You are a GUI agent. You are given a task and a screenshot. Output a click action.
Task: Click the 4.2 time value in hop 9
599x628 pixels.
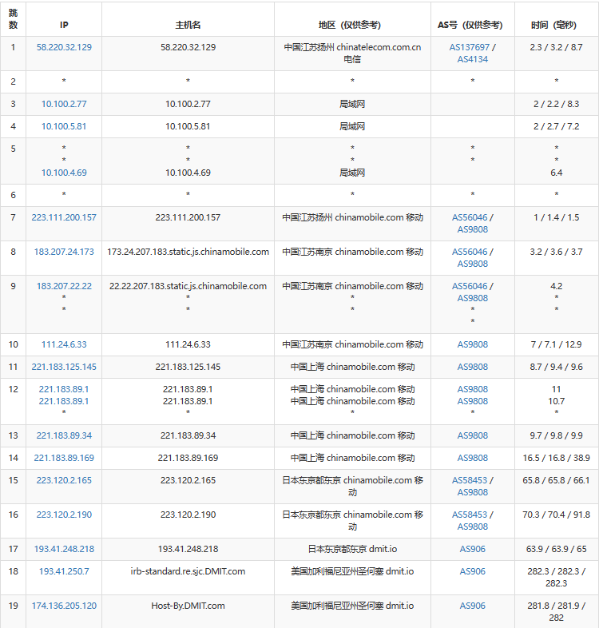[556, 286]
